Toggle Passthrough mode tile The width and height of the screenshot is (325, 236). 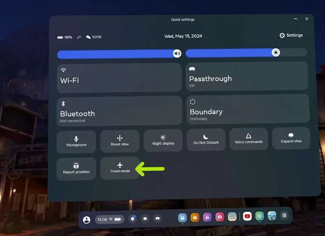(247, 76)
